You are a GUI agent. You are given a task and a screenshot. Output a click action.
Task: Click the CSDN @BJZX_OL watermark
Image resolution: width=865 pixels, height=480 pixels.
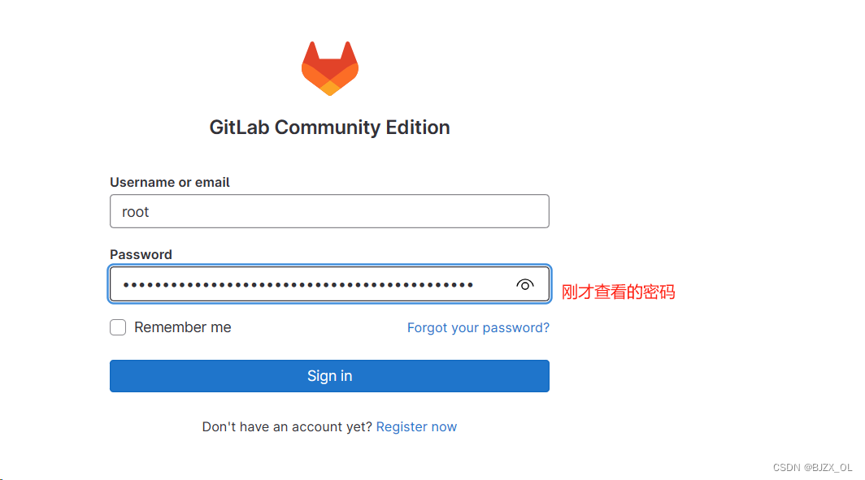pos(812,467)
